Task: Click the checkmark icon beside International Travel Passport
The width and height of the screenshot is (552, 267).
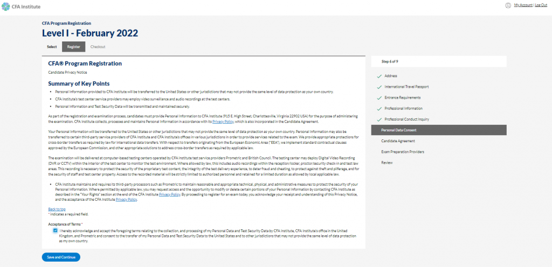Action: coord(379,87)
